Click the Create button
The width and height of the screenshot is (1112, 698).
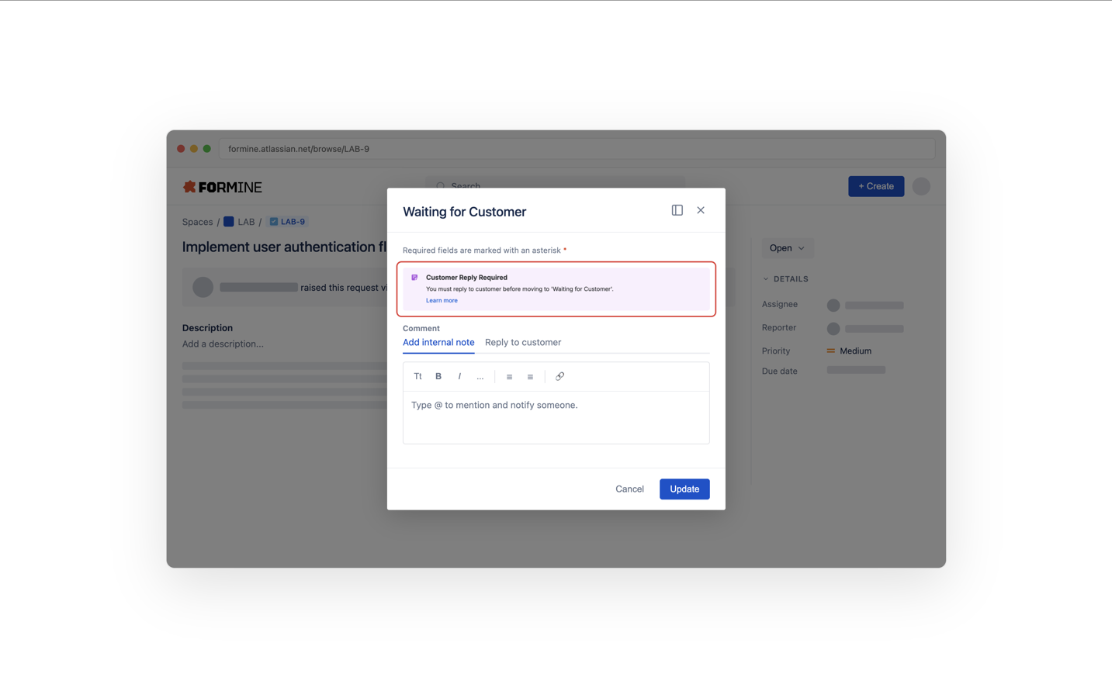[x=876, y=186]
